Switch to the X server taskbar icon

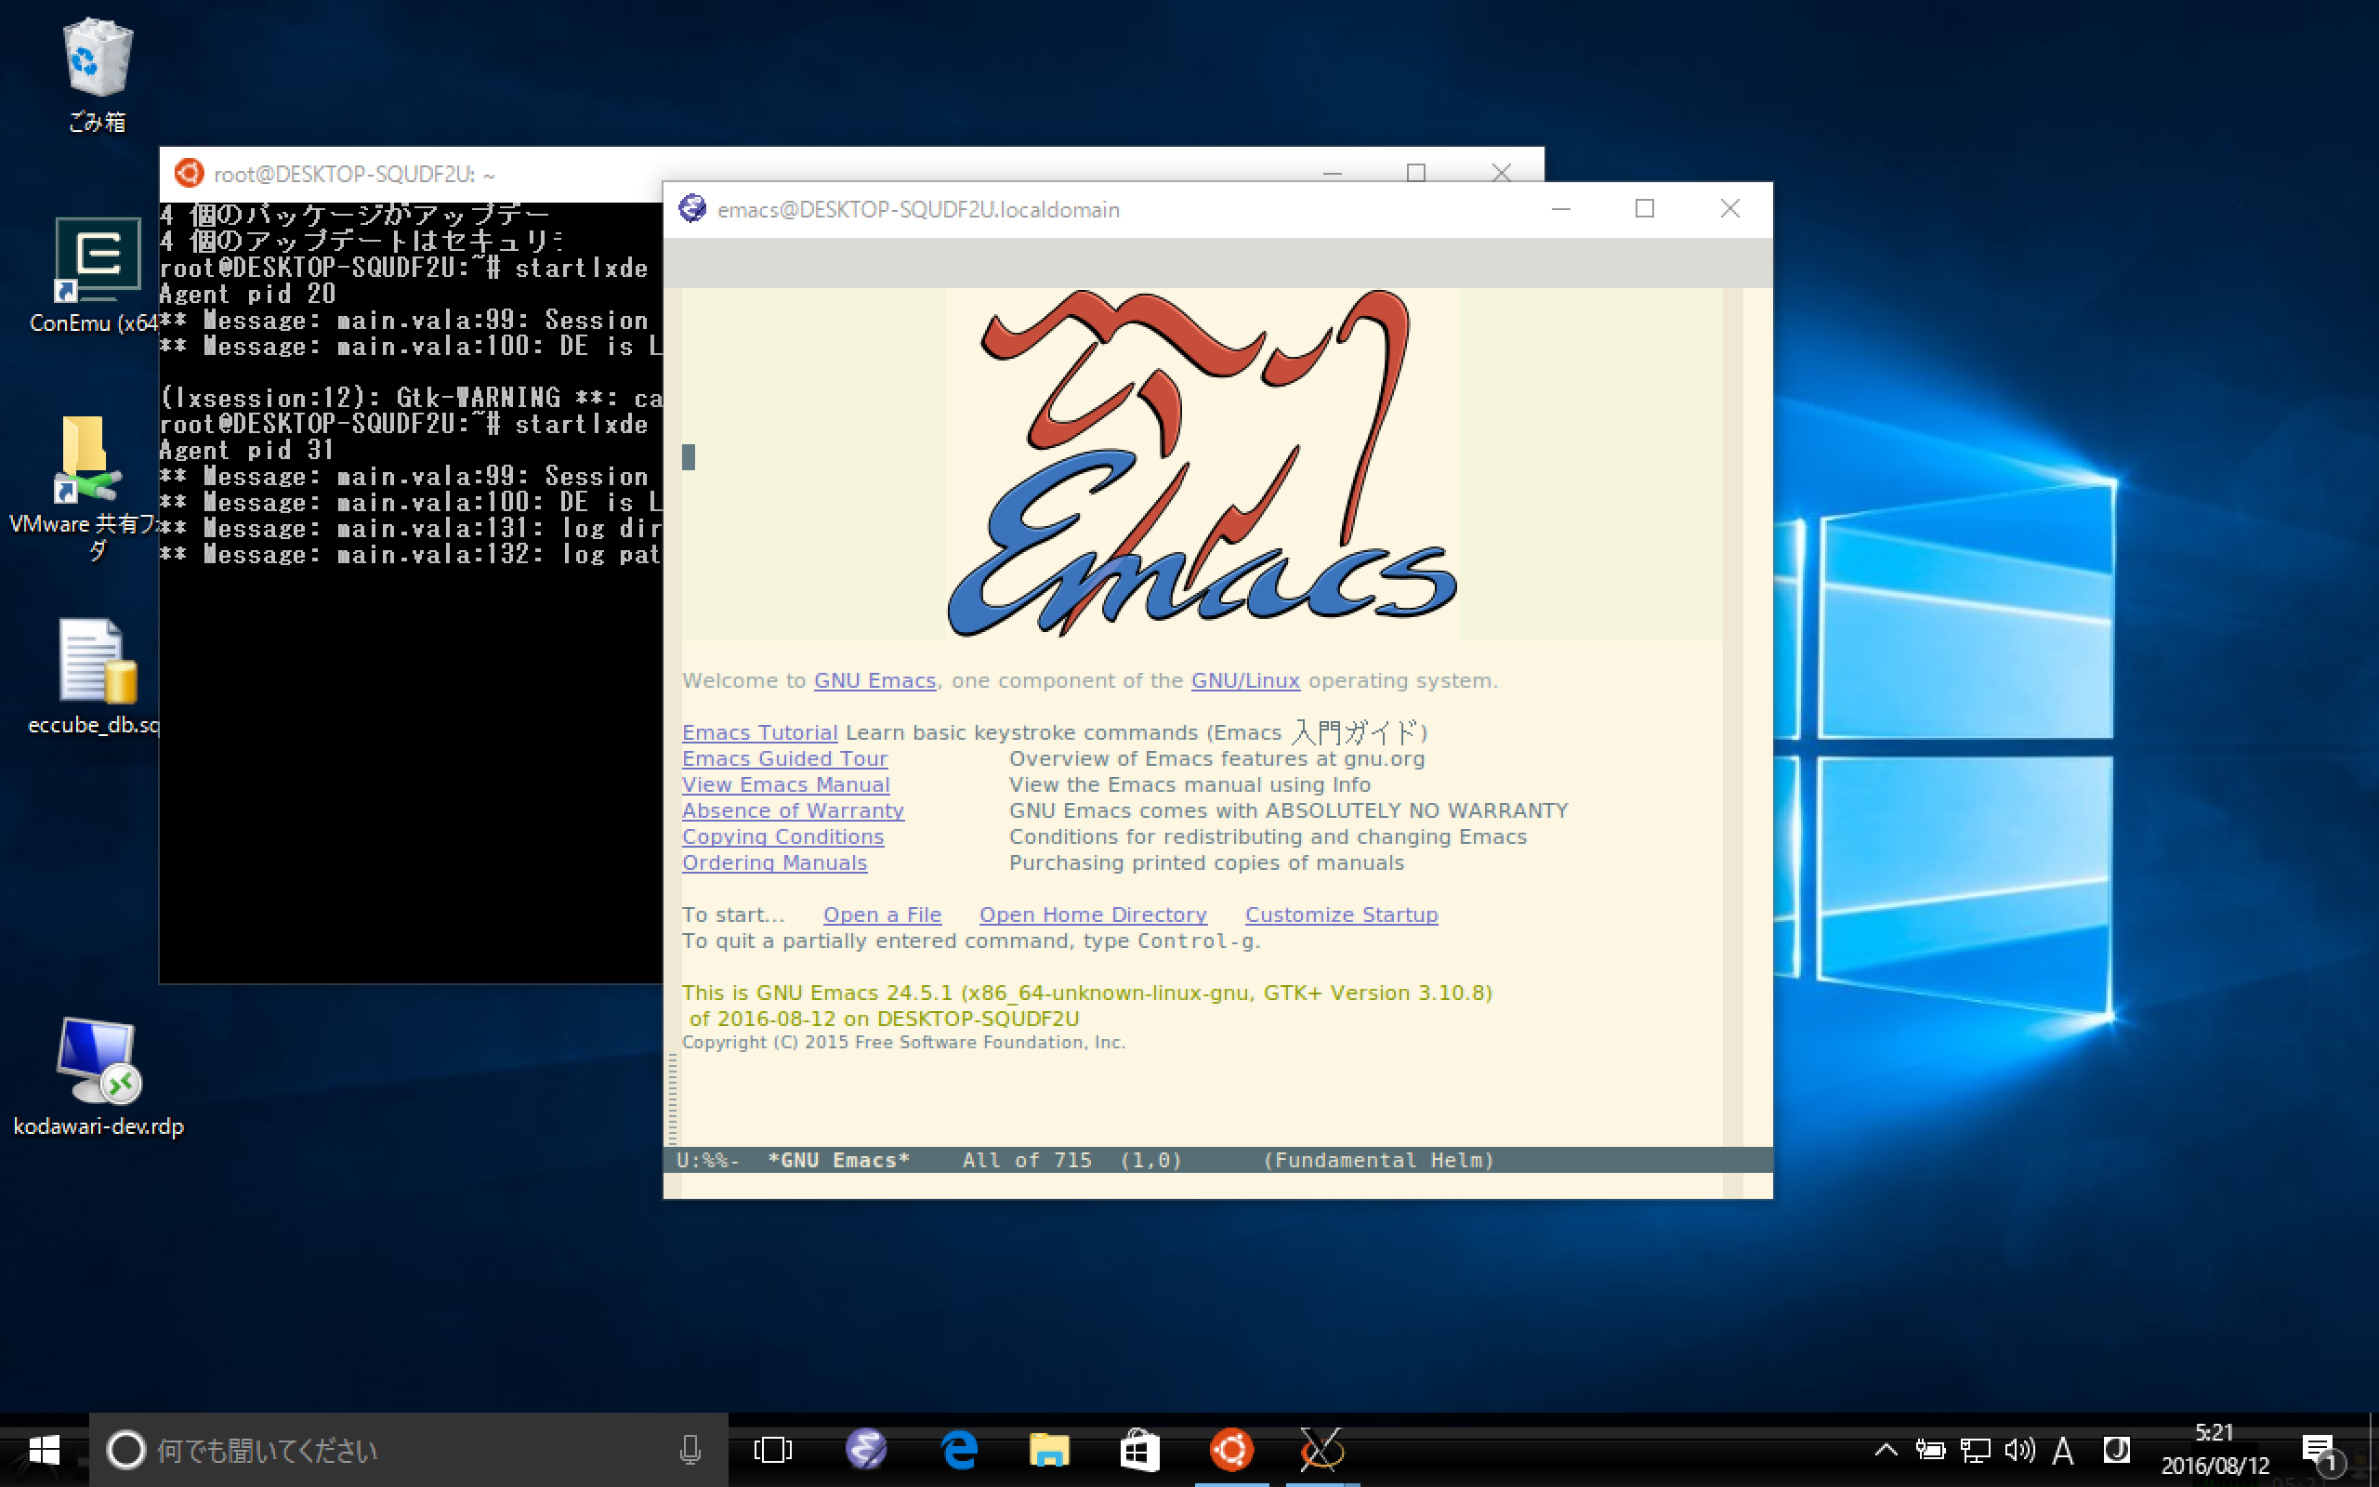pos(1322,1450)
